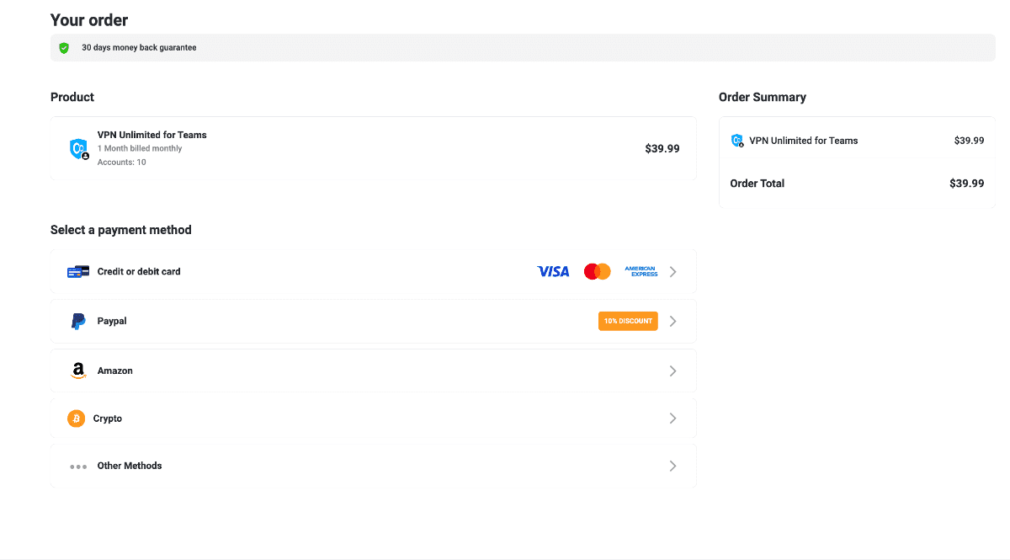Expand the Crypto payment chevron

click(672, 419)
